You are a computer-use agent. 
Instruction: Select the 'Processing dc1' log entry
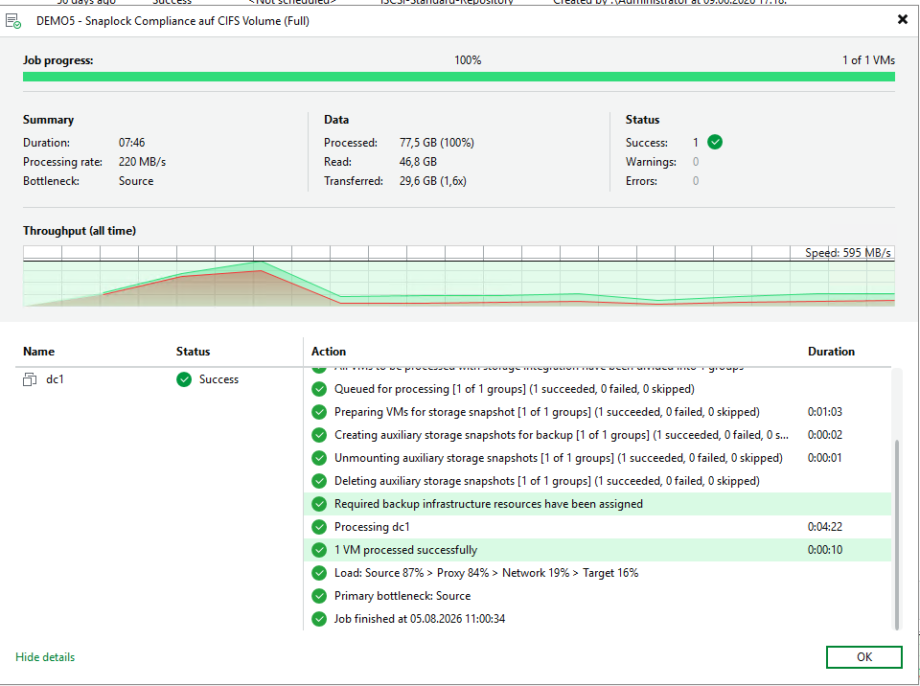click(x=597, y=527)
